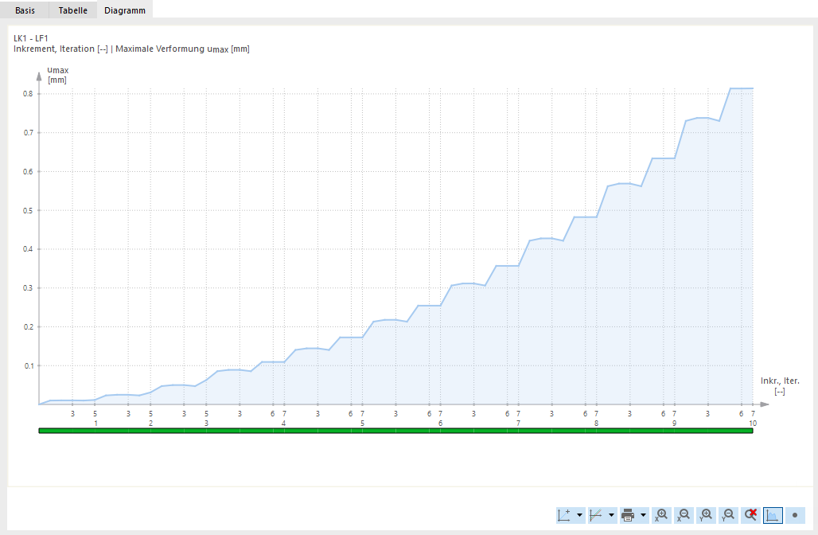Open the curve options dropdown arrow

(x=611, y=515)
